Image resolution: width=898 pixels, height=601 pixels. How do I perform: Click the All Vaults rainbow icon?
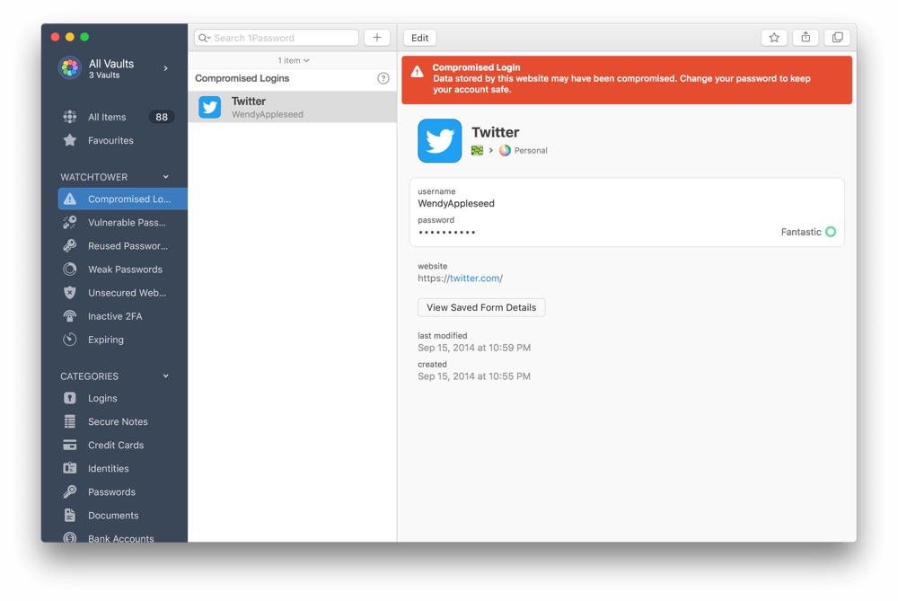[x=70, y=67]
